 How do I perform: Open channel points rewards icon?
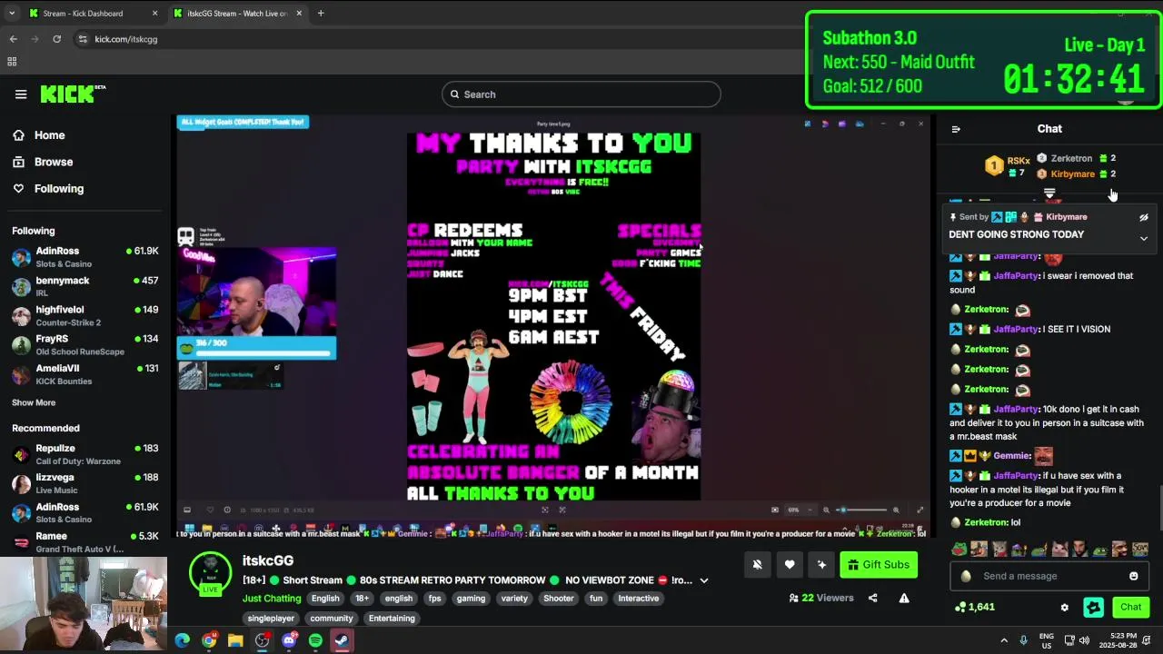tap(1093, 607)
